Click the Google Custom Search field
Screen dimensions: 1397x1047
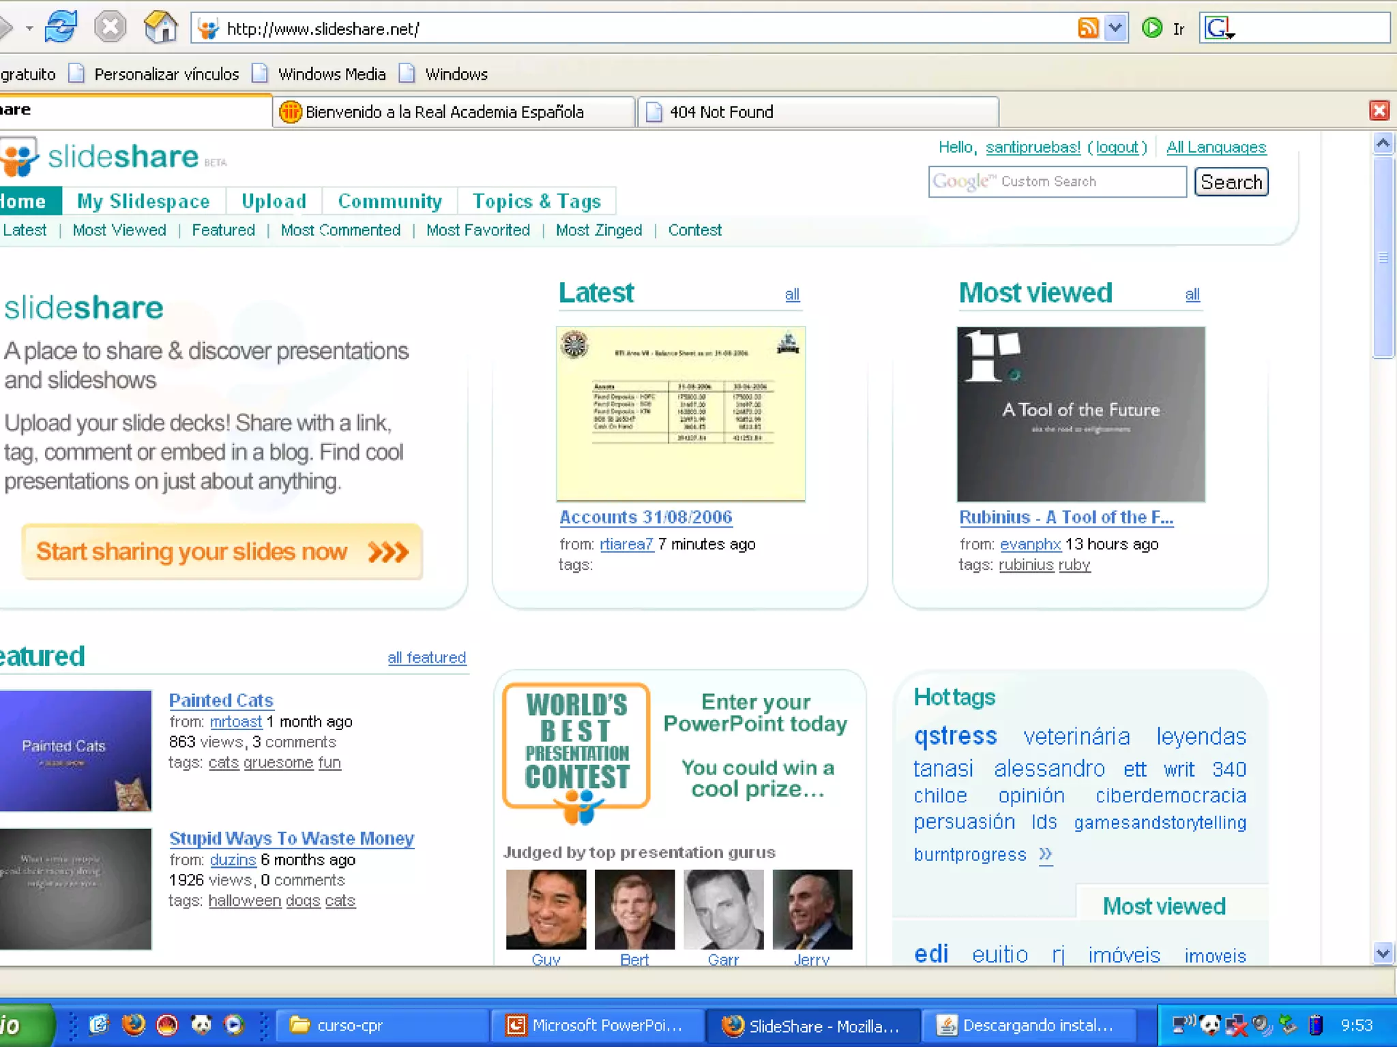pyautogui.click(x=1057, y=182)
